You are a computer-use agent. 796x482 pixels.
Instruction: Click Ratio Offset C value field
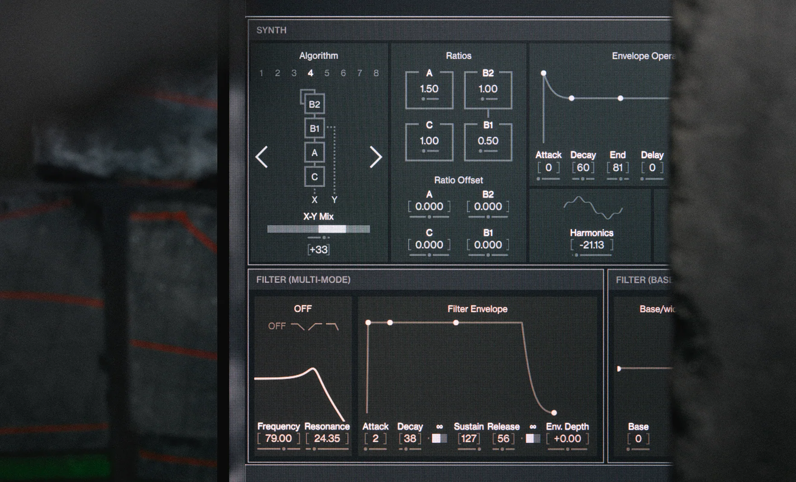pyautogui.click(x=429, y=245)
